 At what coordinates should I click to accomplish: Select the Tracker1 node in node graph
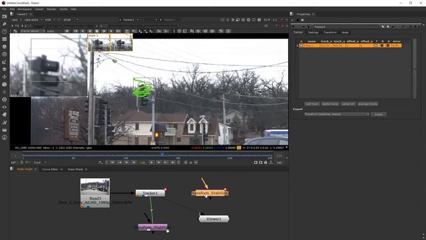click(x=150, y=193)
